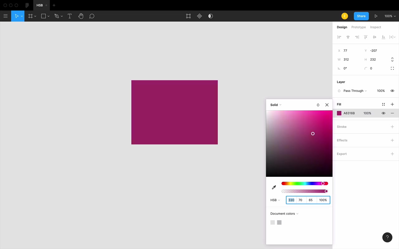The image size is (399, 249).
Task: Switch to the Prototype tab
Action: (x=358, y=27)
